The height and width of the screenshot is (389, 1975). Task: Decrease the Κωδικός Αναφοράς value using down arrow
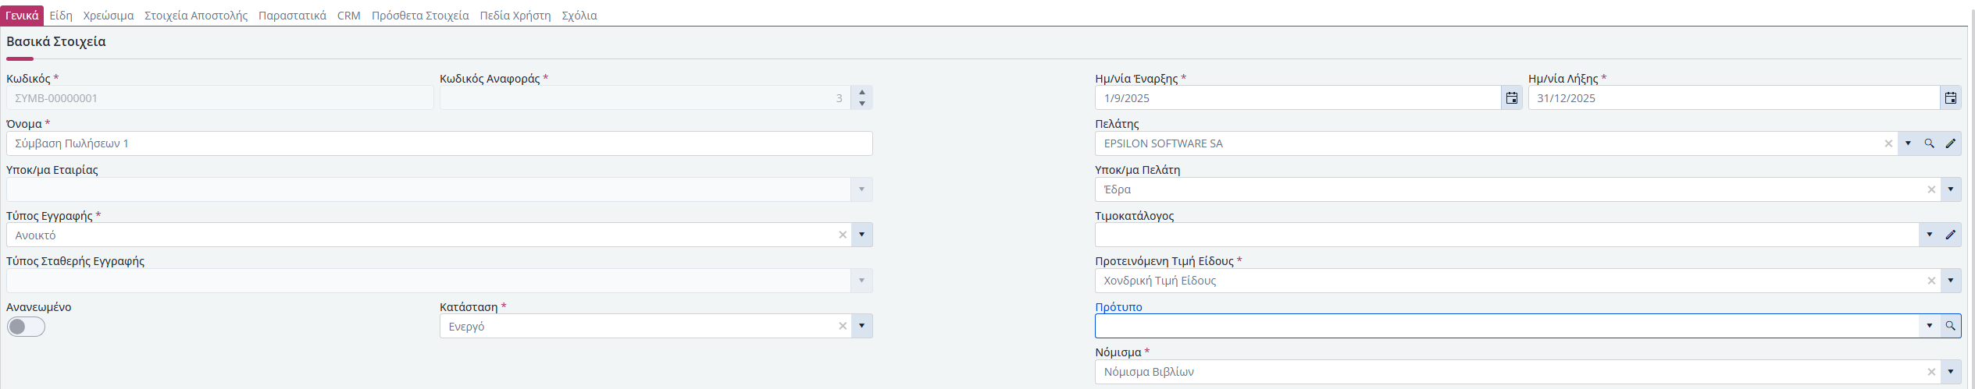861,104
